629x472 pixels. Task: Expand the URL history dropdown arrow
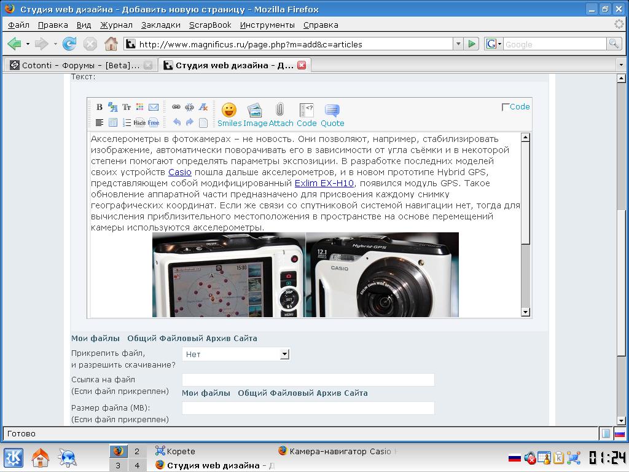(458, 44)
